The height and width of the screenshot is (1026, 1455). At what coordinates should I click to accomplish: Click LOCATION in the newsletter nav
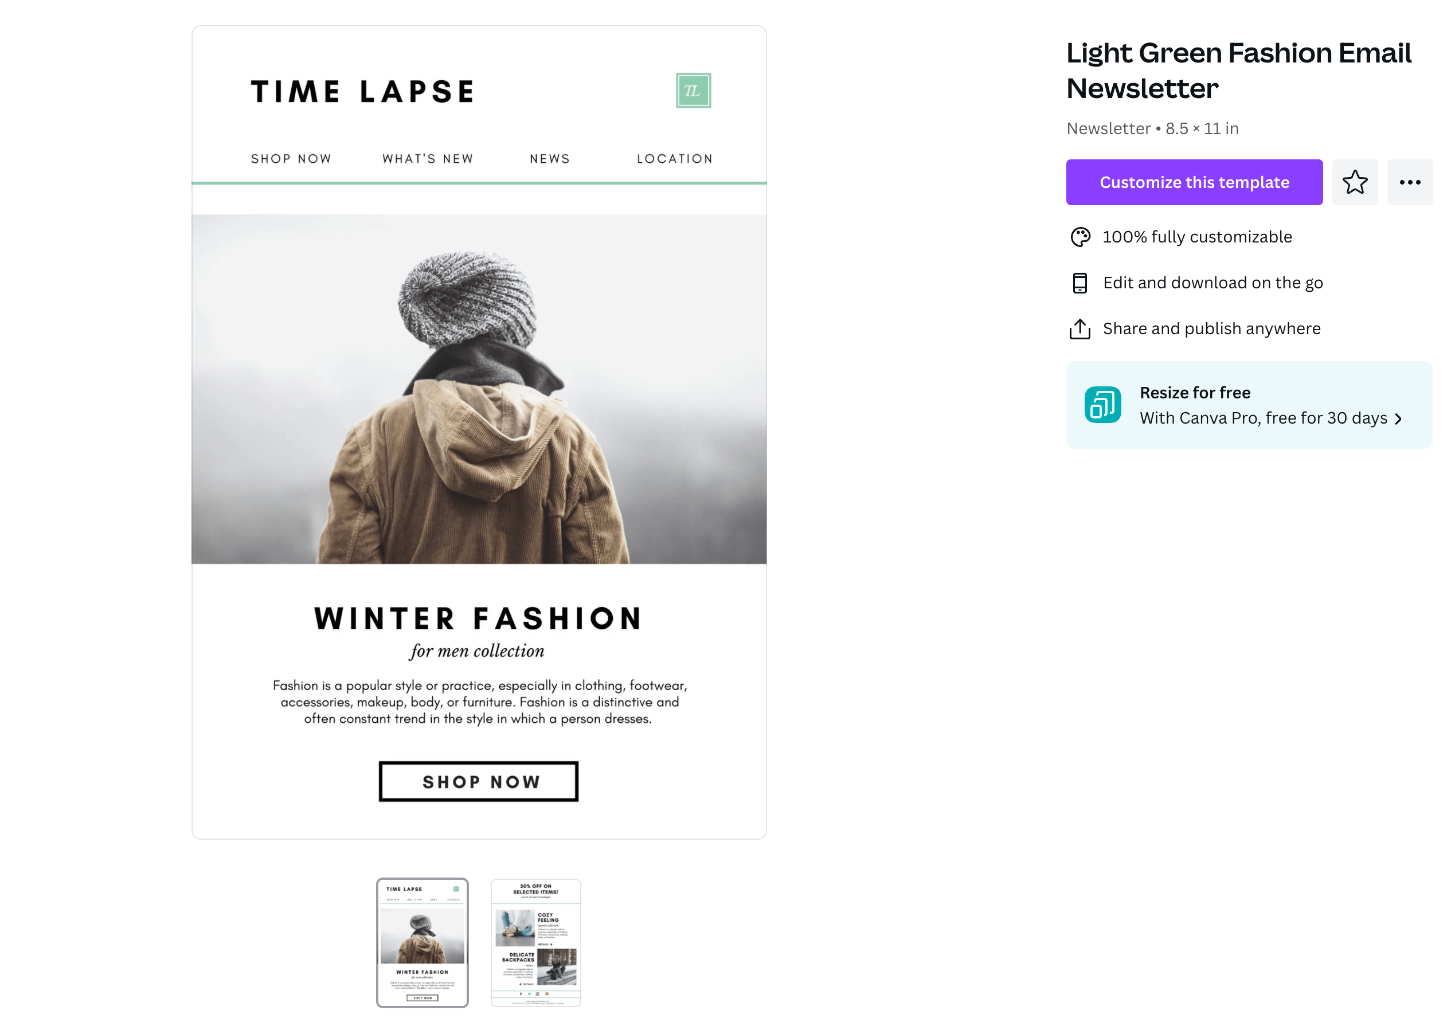pyautogui.click(x=675, y=158)
